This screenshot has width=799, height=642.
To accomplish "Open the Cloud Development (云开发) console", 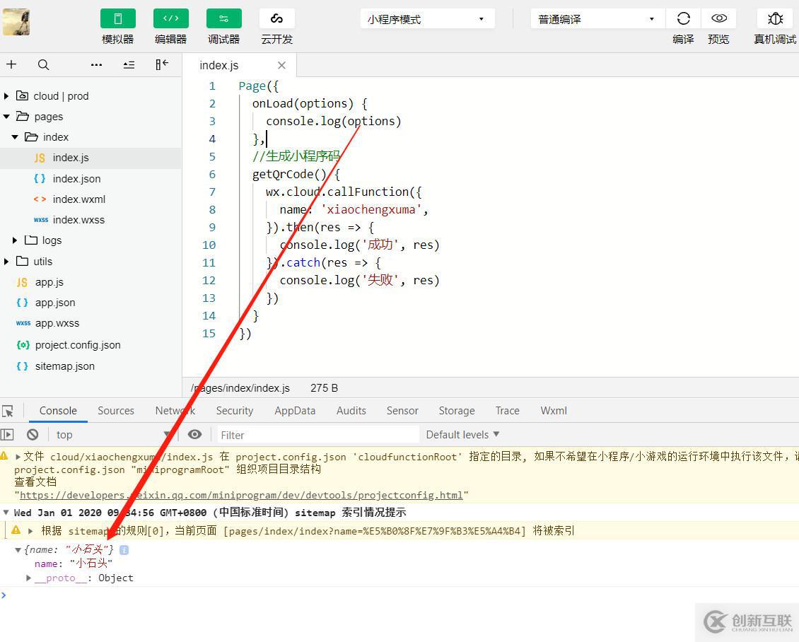I will 276,19.
